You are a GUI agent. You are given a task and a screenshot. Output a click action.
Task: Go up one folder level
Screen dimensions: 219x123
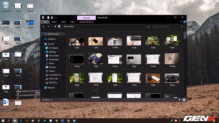(x=55, y=27)
